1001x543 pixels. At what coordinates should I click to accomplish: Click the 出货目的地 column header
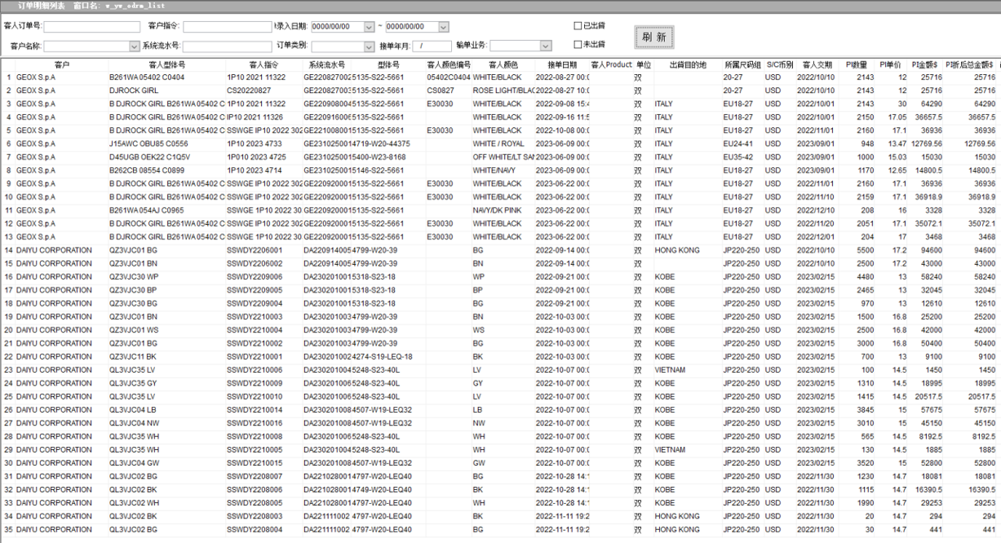coord(687,64)
